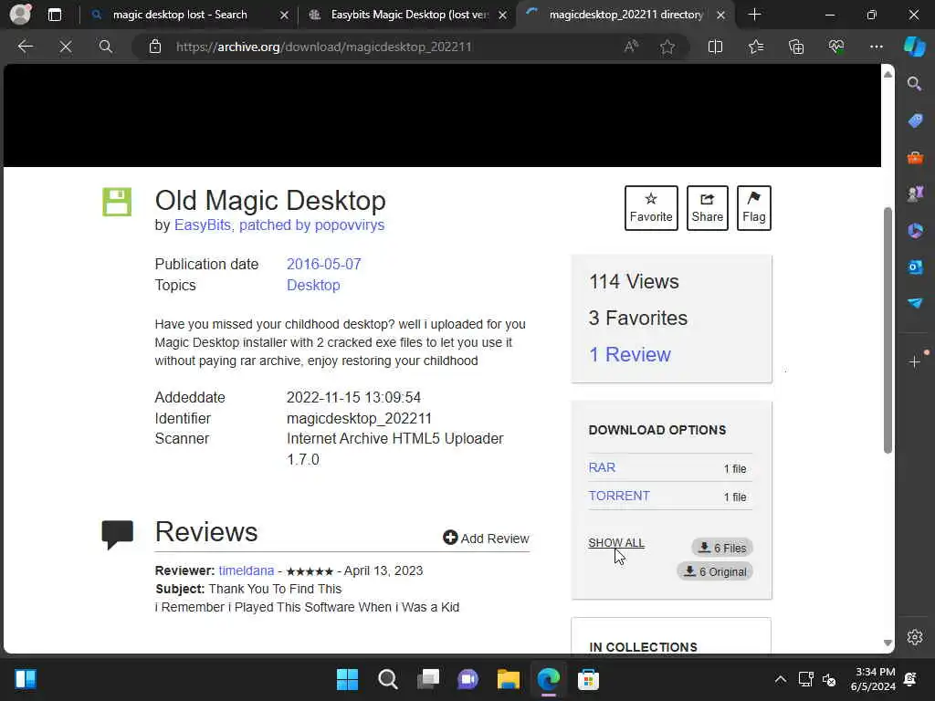This screenshot has height=701, width=935.
Task: Show hidden system tray icons
Action: (x=780, y=679)
